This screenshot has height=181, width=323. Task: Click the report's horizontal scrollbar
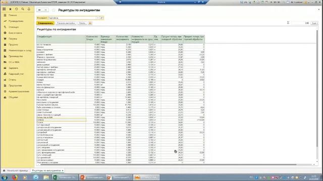point(169,164)
